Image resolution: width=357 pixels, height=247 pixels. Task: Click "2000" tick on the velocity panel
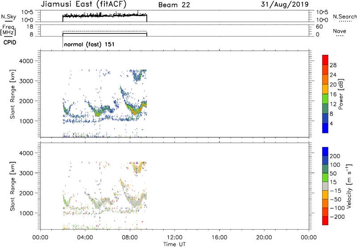coord(26,193)
